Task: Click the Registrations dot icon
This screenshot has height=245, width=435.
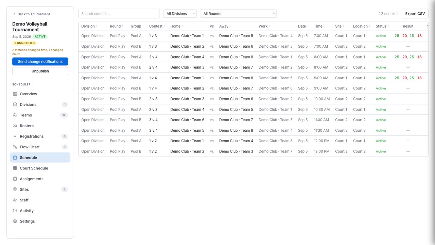Action: click(15, 136)
